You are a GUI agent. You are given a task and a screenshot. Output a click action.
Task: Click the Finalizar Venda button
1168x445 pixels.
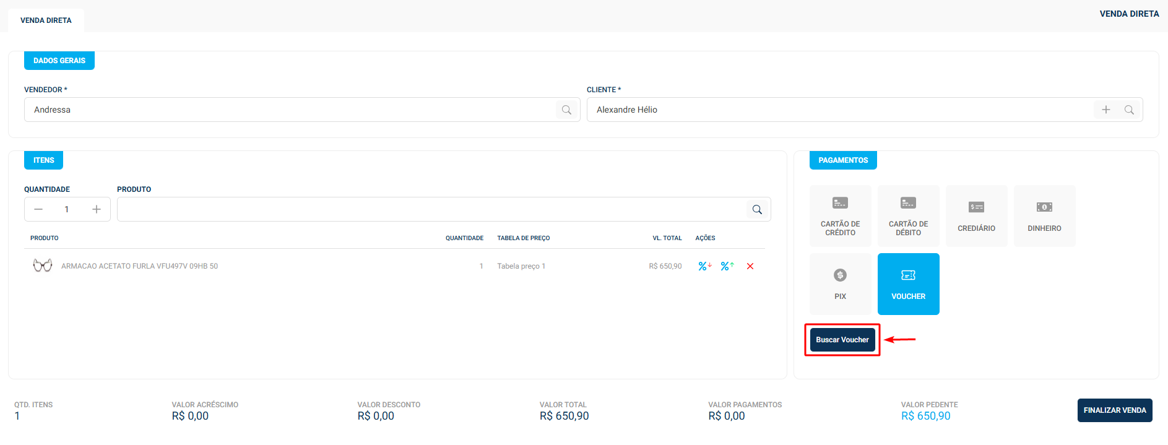point(1114,410)
